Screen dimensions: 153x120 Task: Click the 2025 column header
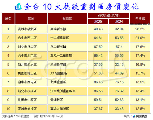98,22
